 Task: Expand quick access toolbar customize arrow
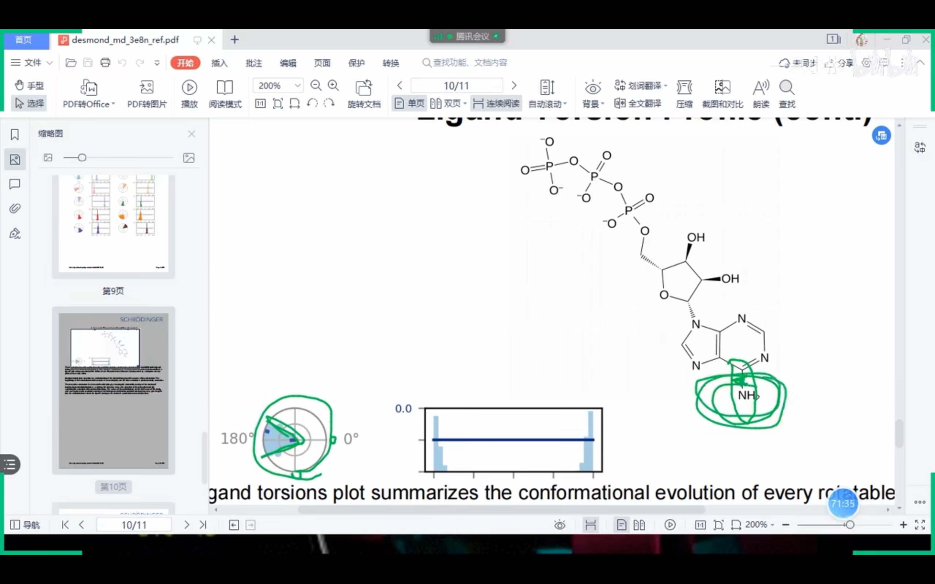pyautogui.click(x=157, y=62)
